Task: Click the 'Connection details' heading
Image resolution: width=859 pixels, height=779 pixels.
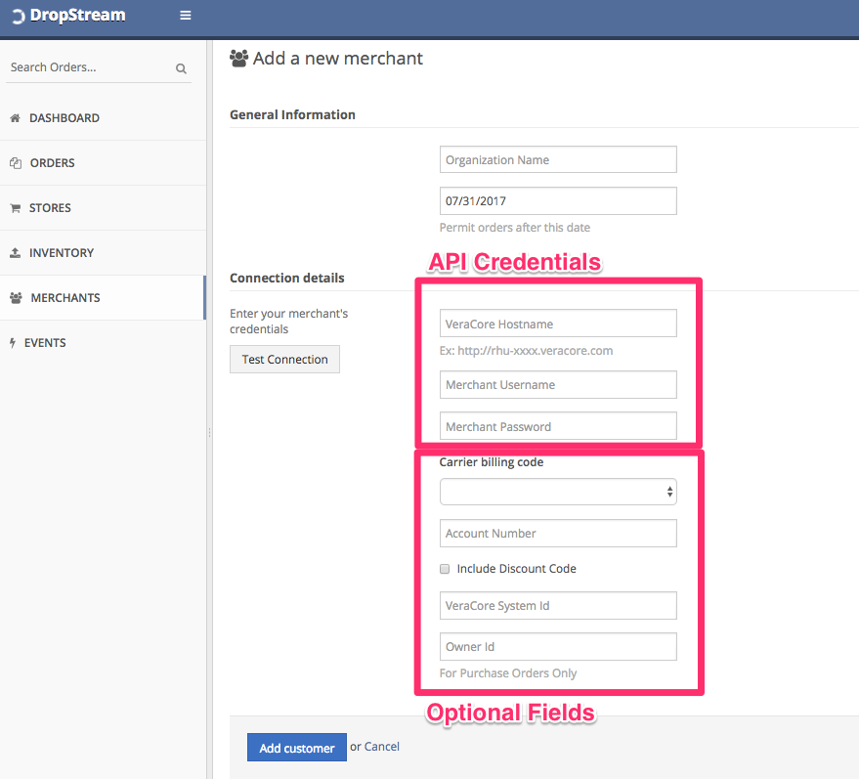Action: [287, 279]
